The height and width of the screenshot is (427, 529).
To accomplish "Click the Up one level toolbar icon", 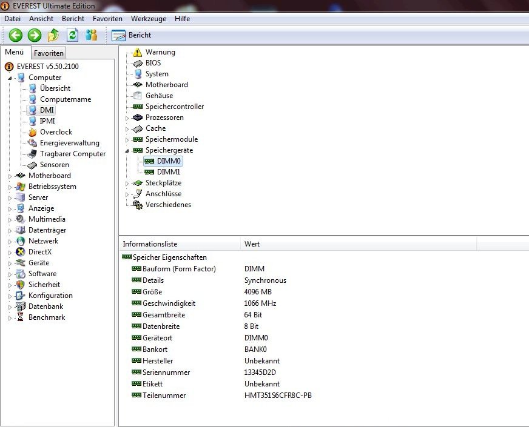I will point(53,35).
